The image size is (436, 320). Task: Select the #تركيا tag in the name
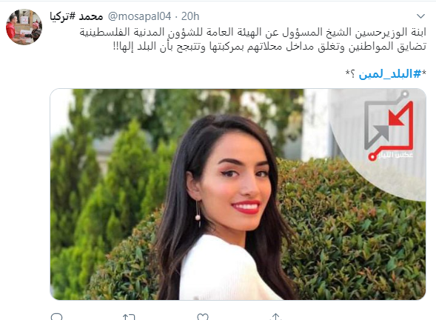coord(63,16)
